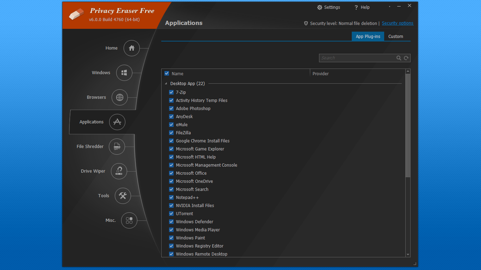The height and width of the screenshot is (270, 481).
Task: Open the Security options link
Action: point(398,23)
